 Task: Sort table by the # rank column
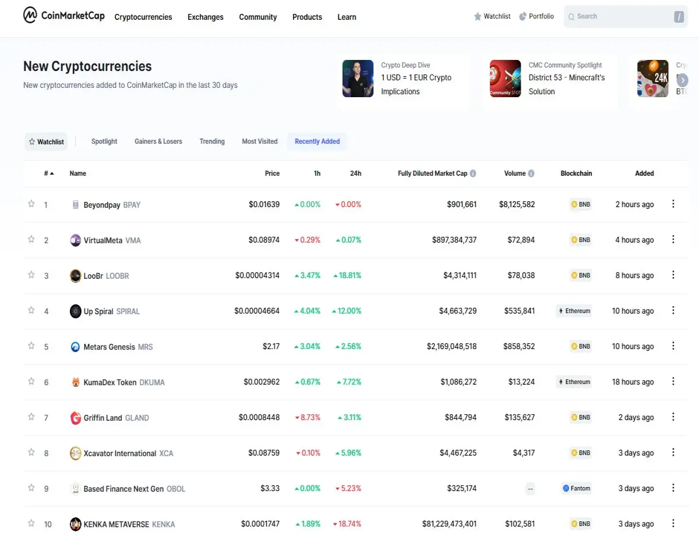click(49, 173)
